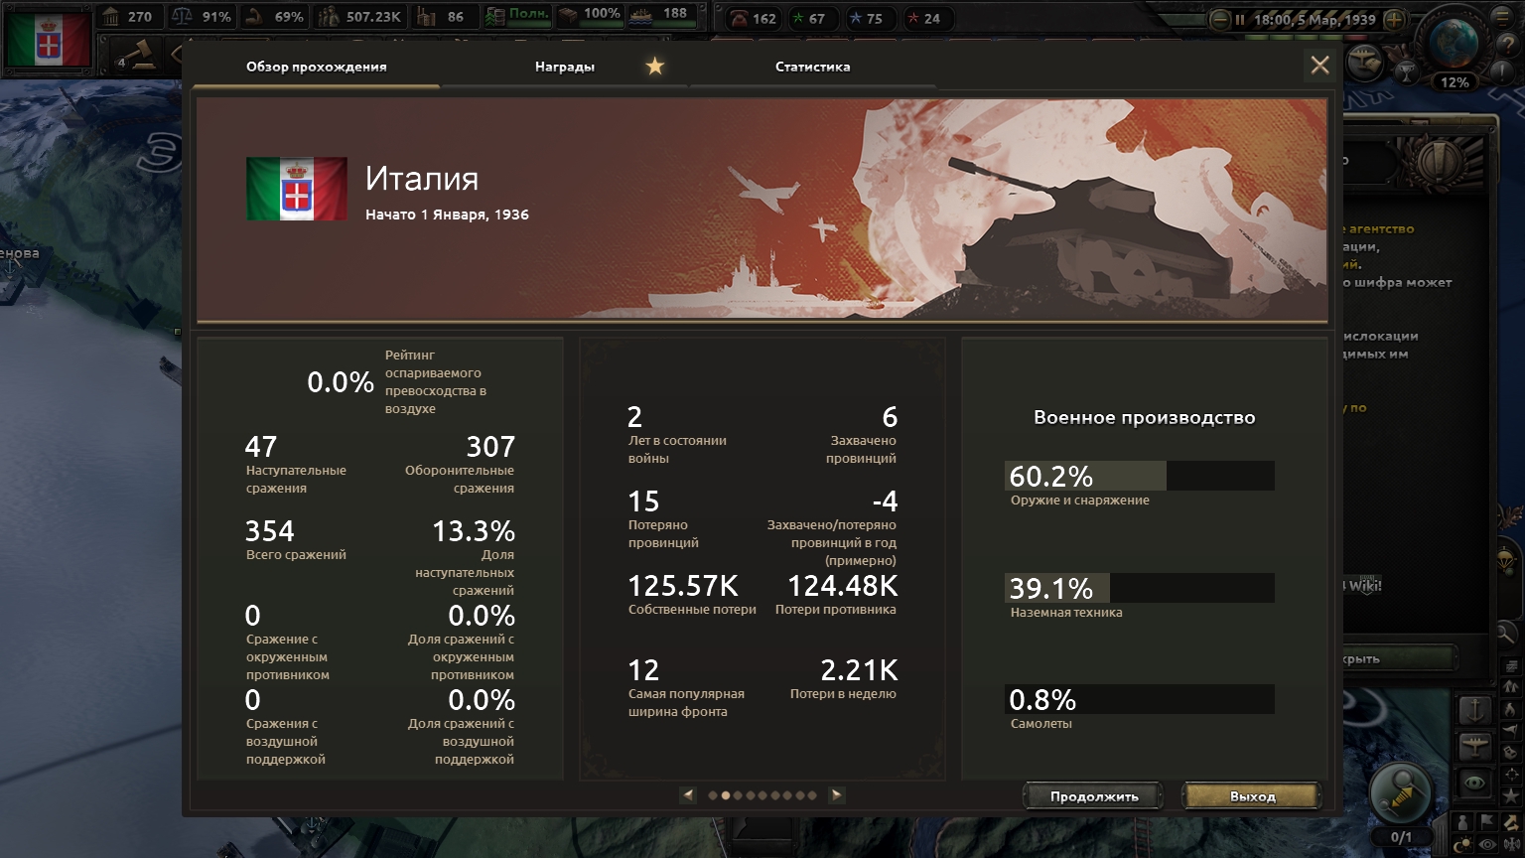
Task: Click the 47 Наступательные сражения value
Action: tap(261, 447)
